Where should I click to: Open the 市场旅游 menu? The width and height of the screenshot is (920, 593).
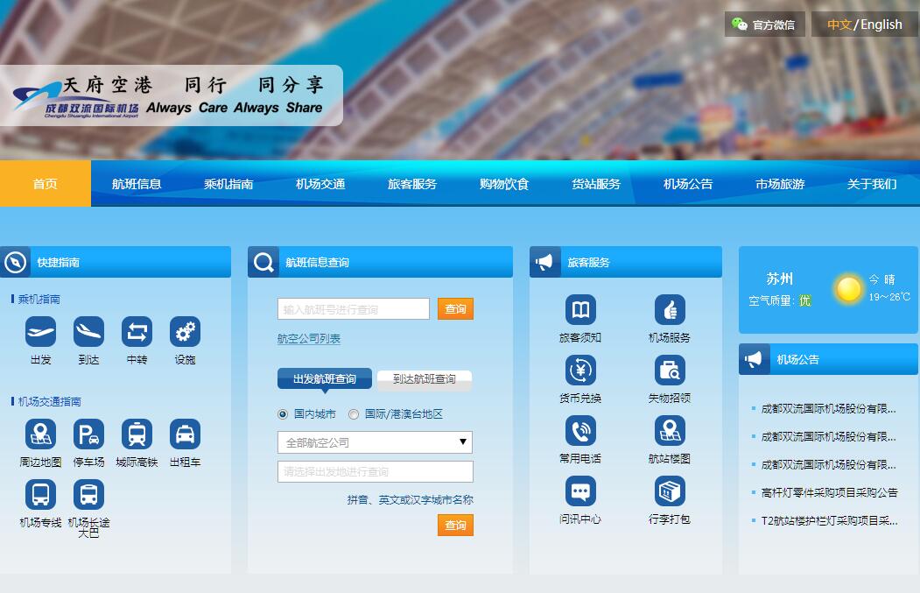coord(780,184)
